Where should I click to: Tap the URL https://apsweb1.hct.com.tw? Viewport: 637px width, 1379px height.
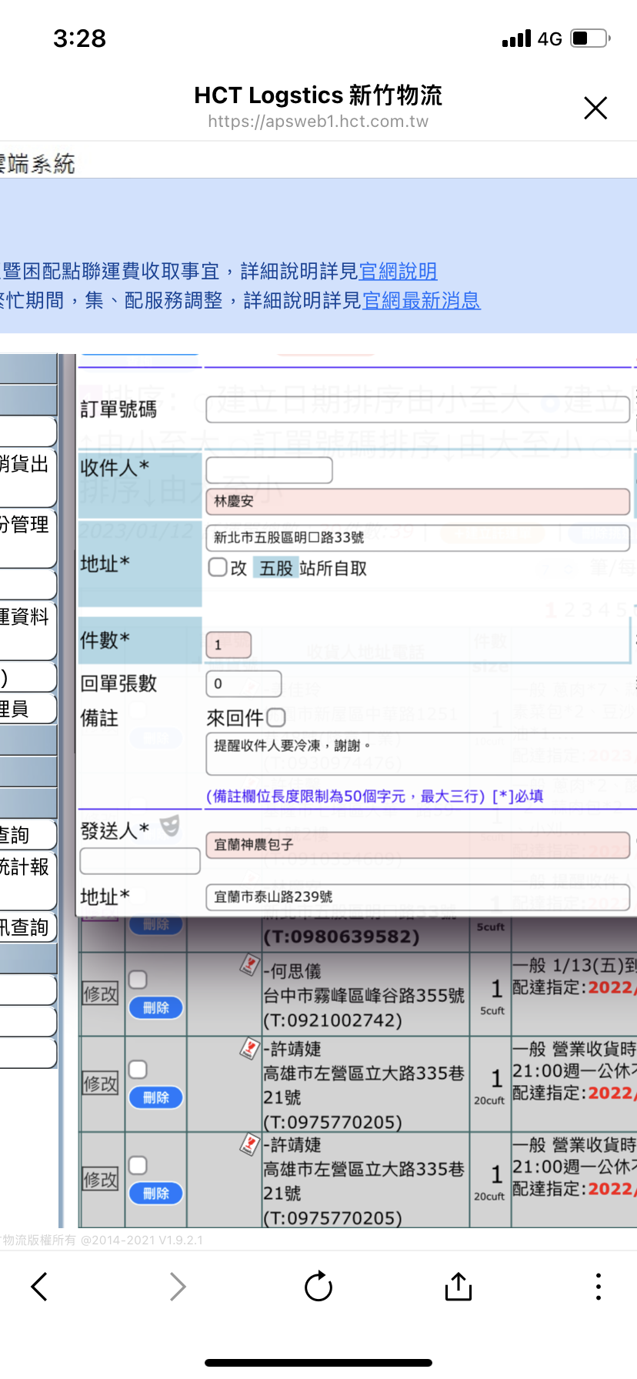coord(318,122)
